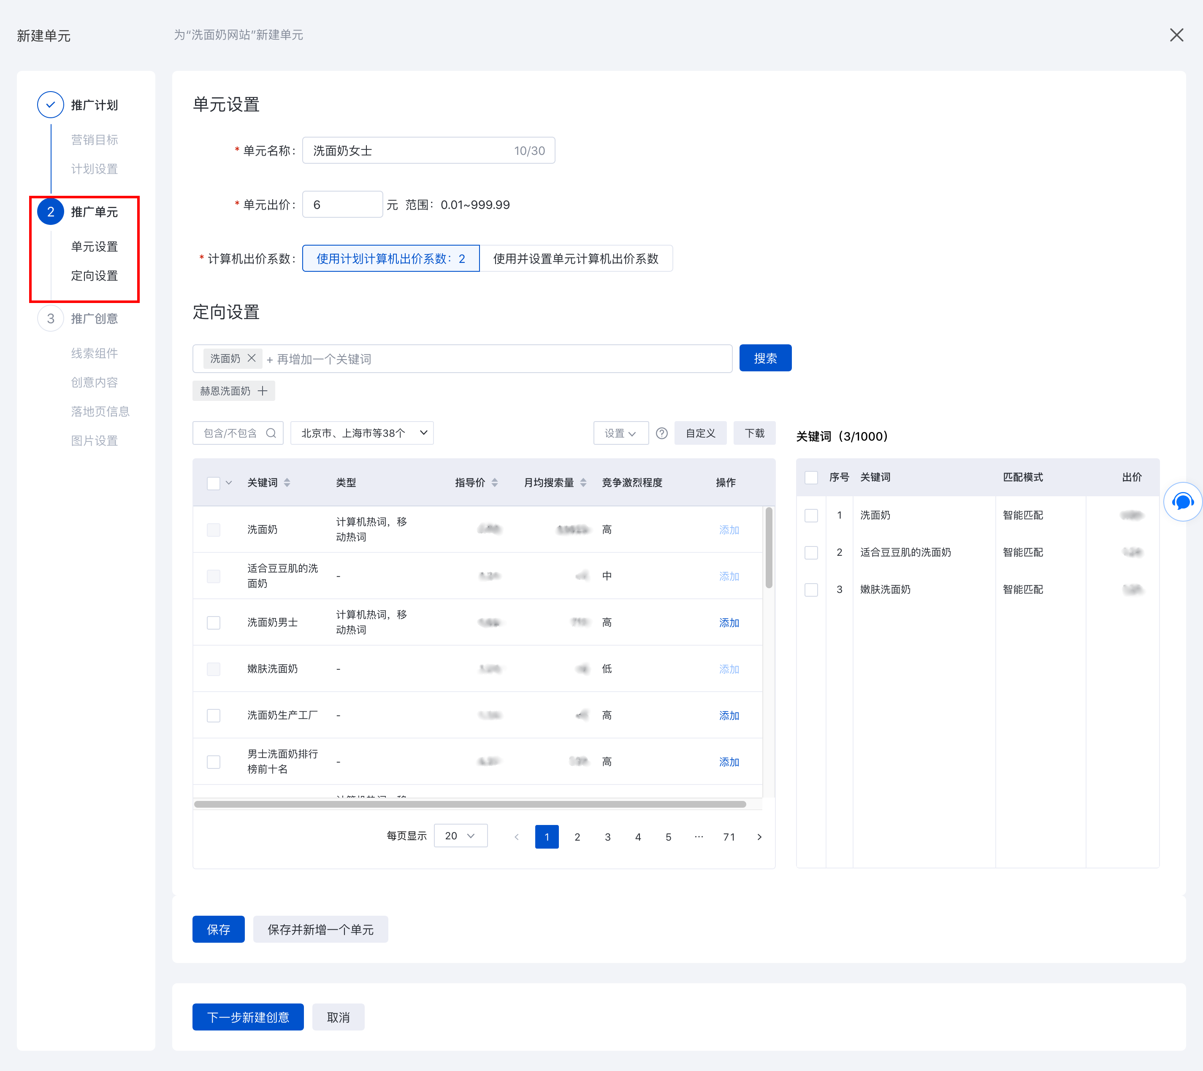Click the 自定义 button
This screenshot has width=1203, height=1071.
[x=700, y=433]
